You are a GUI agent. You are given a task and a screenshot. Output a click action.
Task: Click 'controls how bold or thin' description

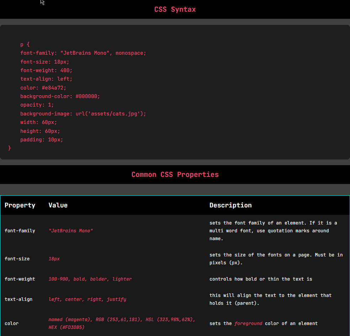coord(261,279)
